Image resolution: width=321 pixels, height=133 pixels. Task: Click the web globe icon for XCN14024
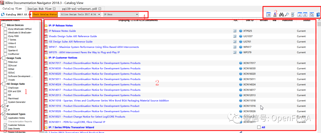click(240, 85)
